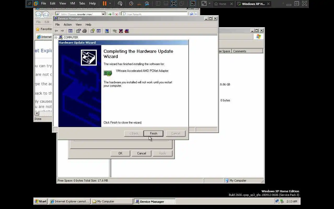Click Comments column header in My Computer
The width and height of the screenshot is (334, 209).
coord(247,51)
